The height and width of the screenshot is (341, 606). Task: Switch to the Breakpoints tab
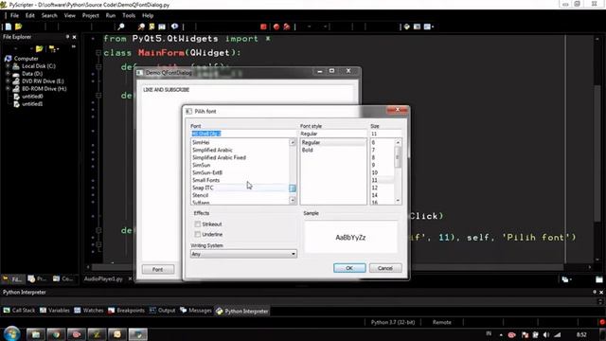tap(126, 311)
